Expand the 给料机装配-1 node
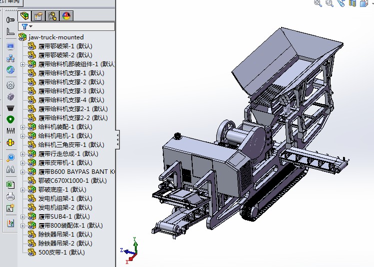 coord(22,127)
